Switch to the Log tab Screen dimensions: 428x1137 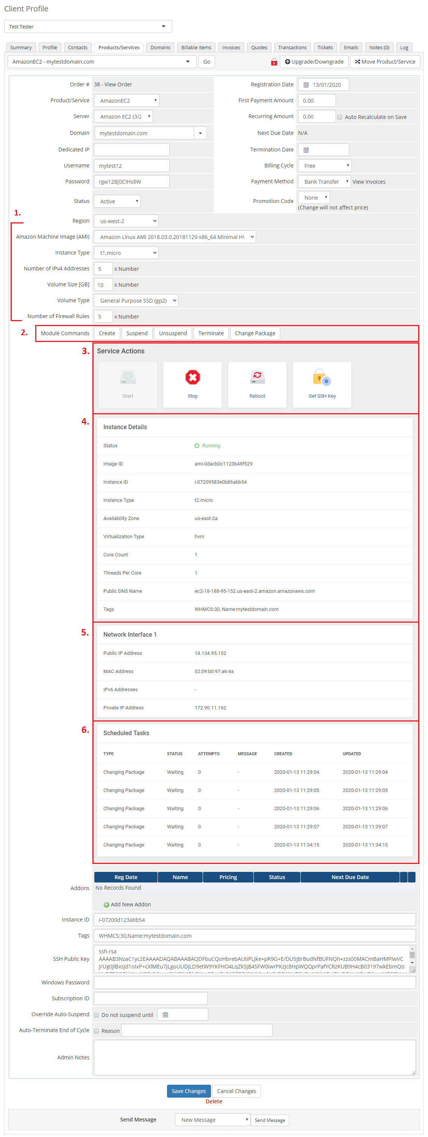click(x=404, y=48)
